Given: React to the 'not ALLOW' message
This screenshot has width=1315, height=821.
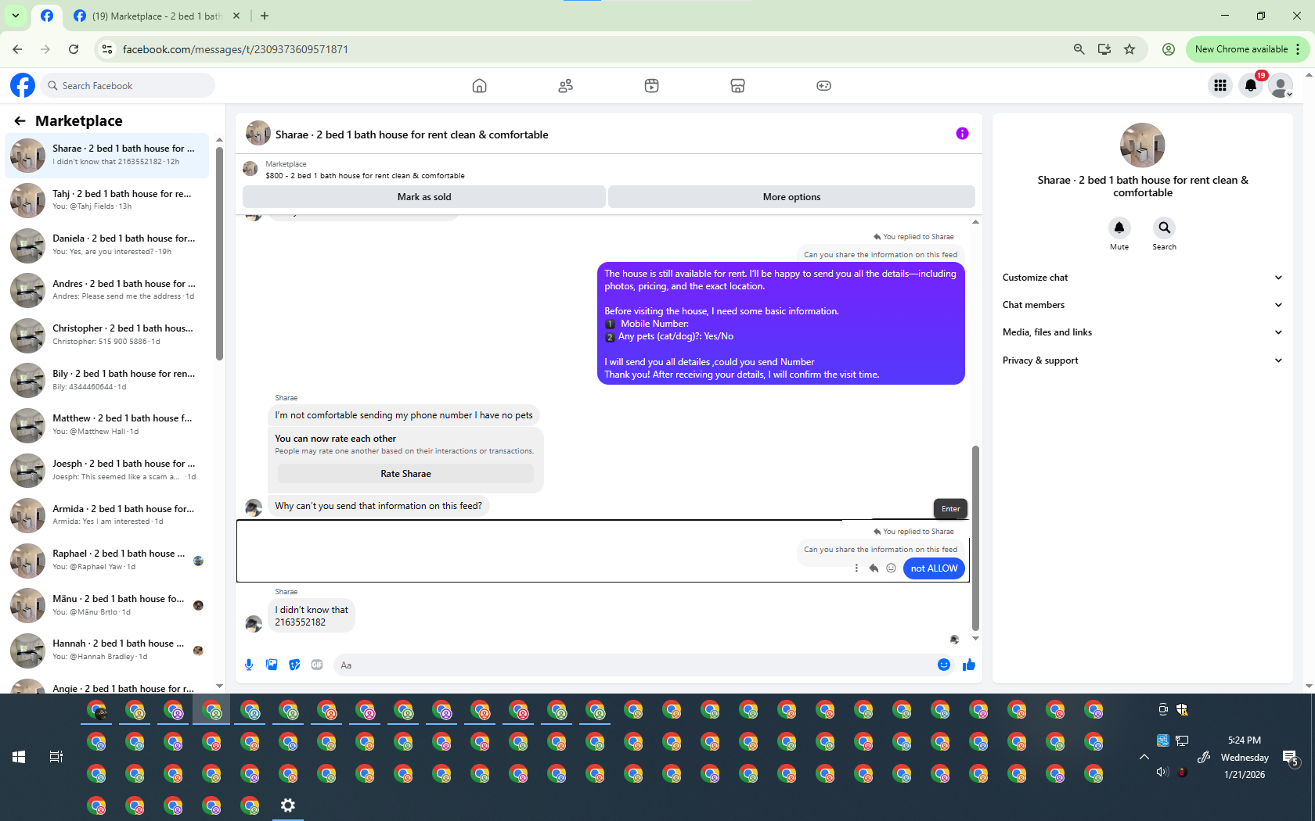Looking at the screenshot, I should pyautogui.click(x=891, y=568).
